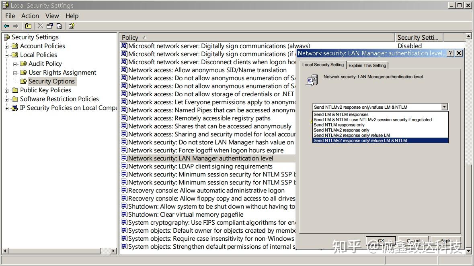Expand the Public Key Policies node
The image size is (474, 266).
click(x=7, y=91)
